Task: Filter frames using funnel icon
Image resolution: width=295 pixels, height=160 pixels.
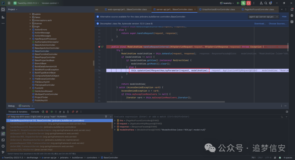Action: coord(106,117)
